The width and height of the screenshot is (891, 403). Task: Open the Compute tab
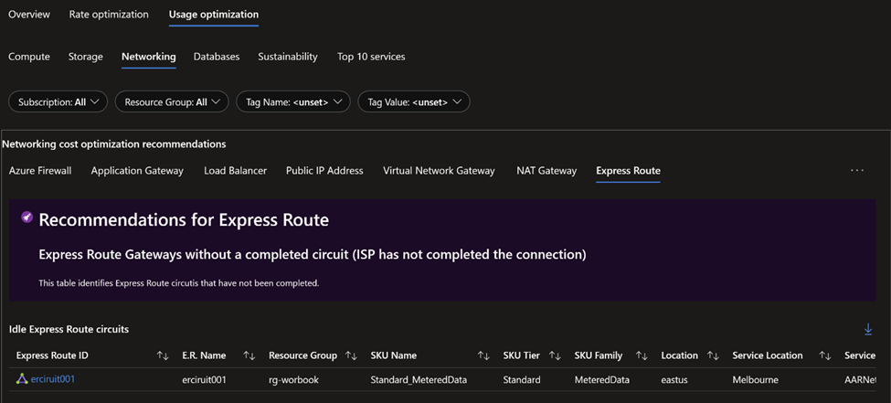coord(29,57)
